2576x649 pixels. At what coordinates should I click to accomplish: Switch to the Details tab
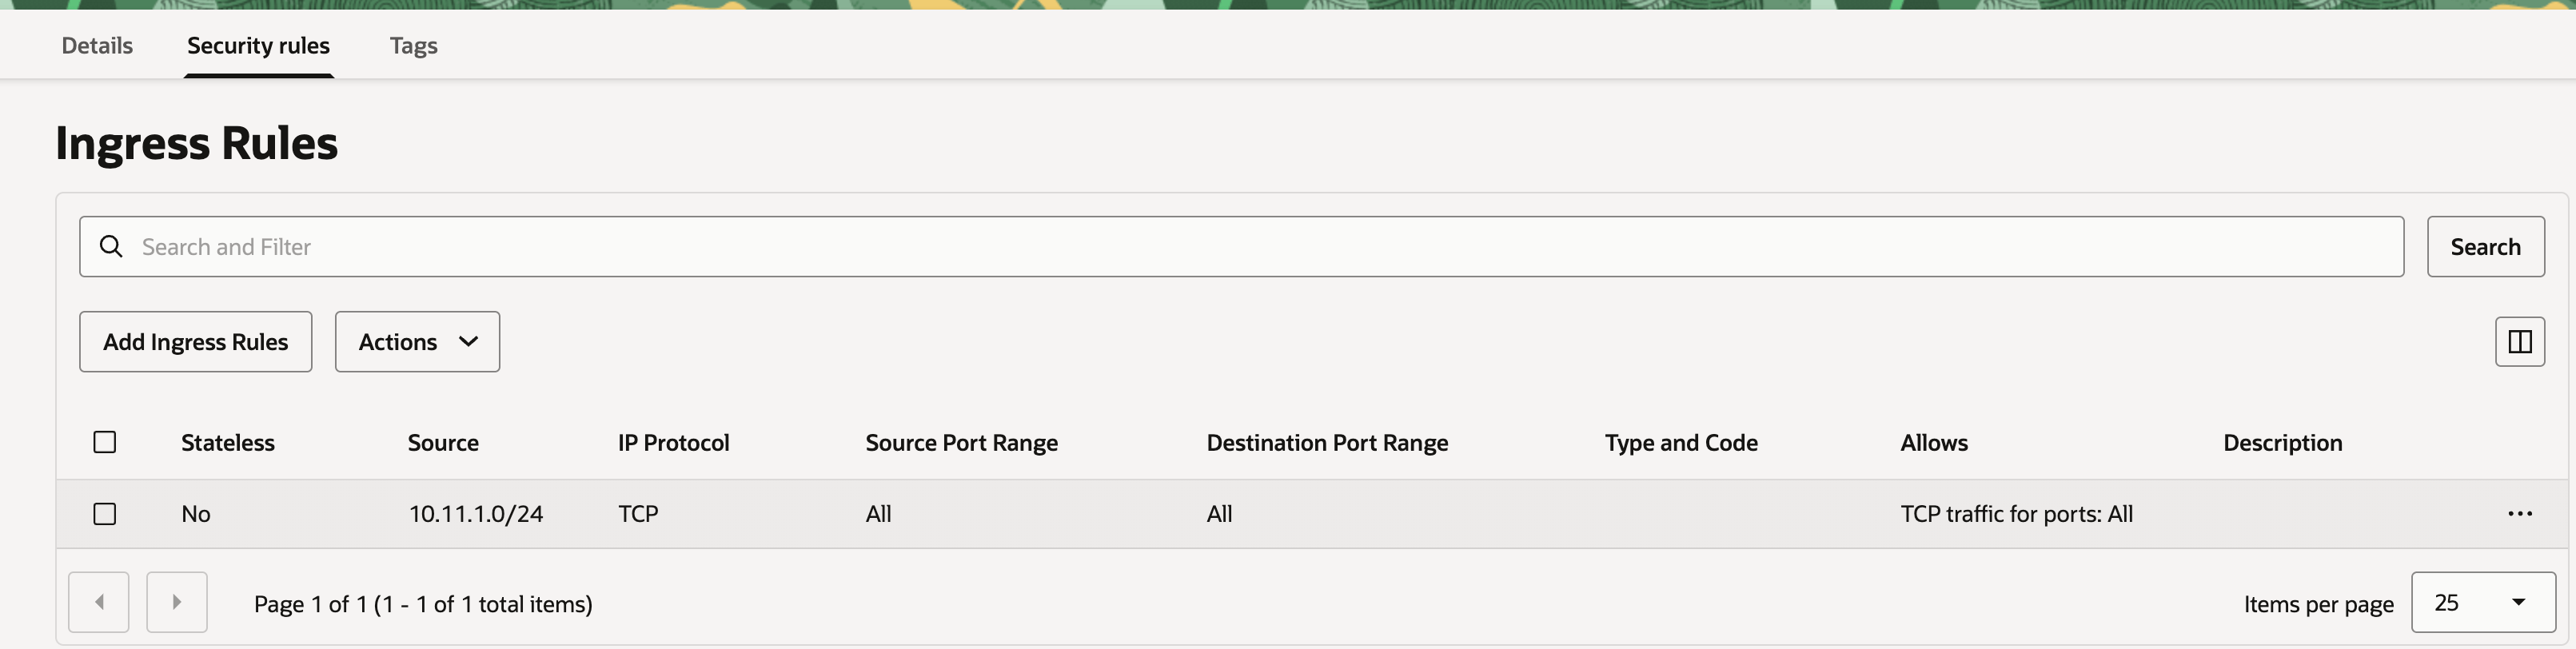tap(97, 45)
